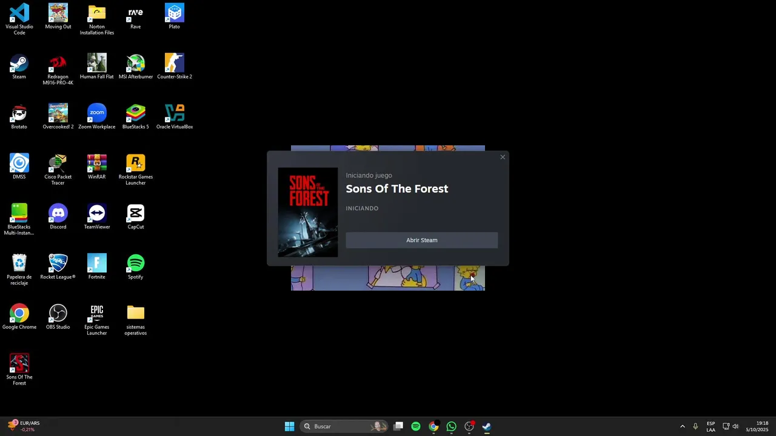Open the volume tray icon
Image resolution: width=776 pixels, height=436 pixels.
(735, 426)
